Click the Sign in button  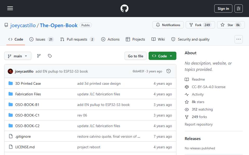[223, 9]
